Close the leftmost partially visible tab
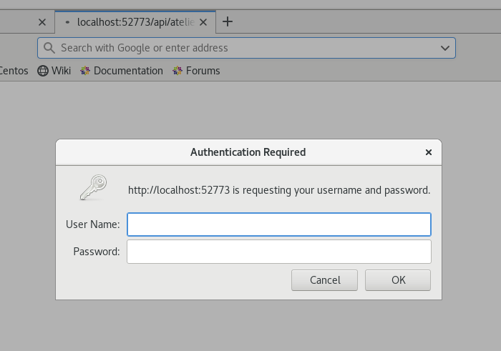The height and width of the screenshot is (351, 501). tap(42, 22)
